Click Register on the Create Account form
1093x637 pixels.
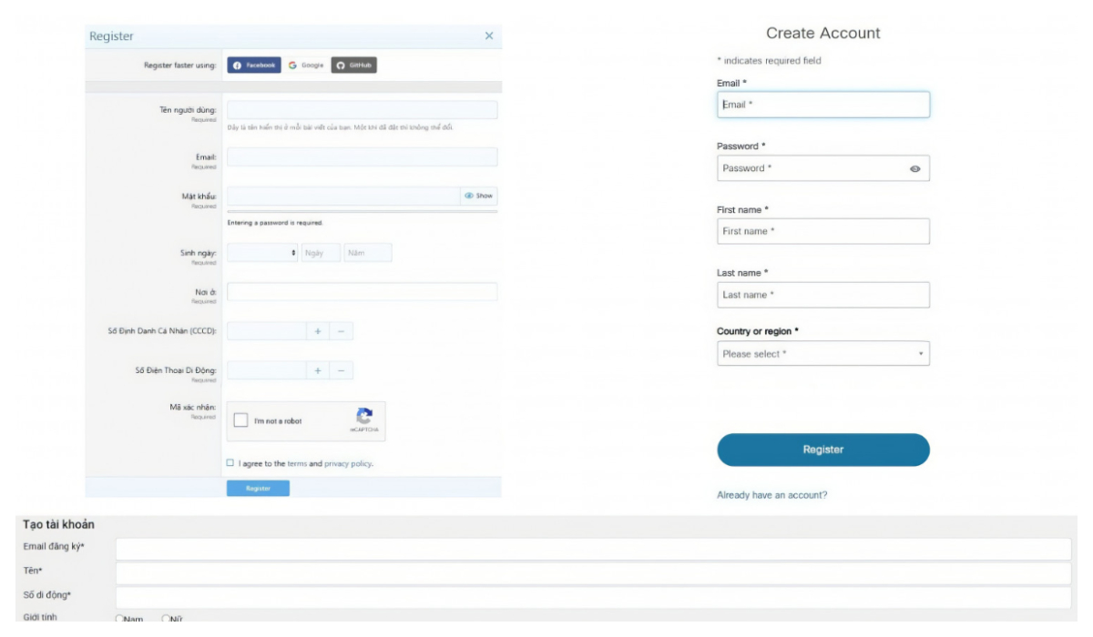(822, 449)
